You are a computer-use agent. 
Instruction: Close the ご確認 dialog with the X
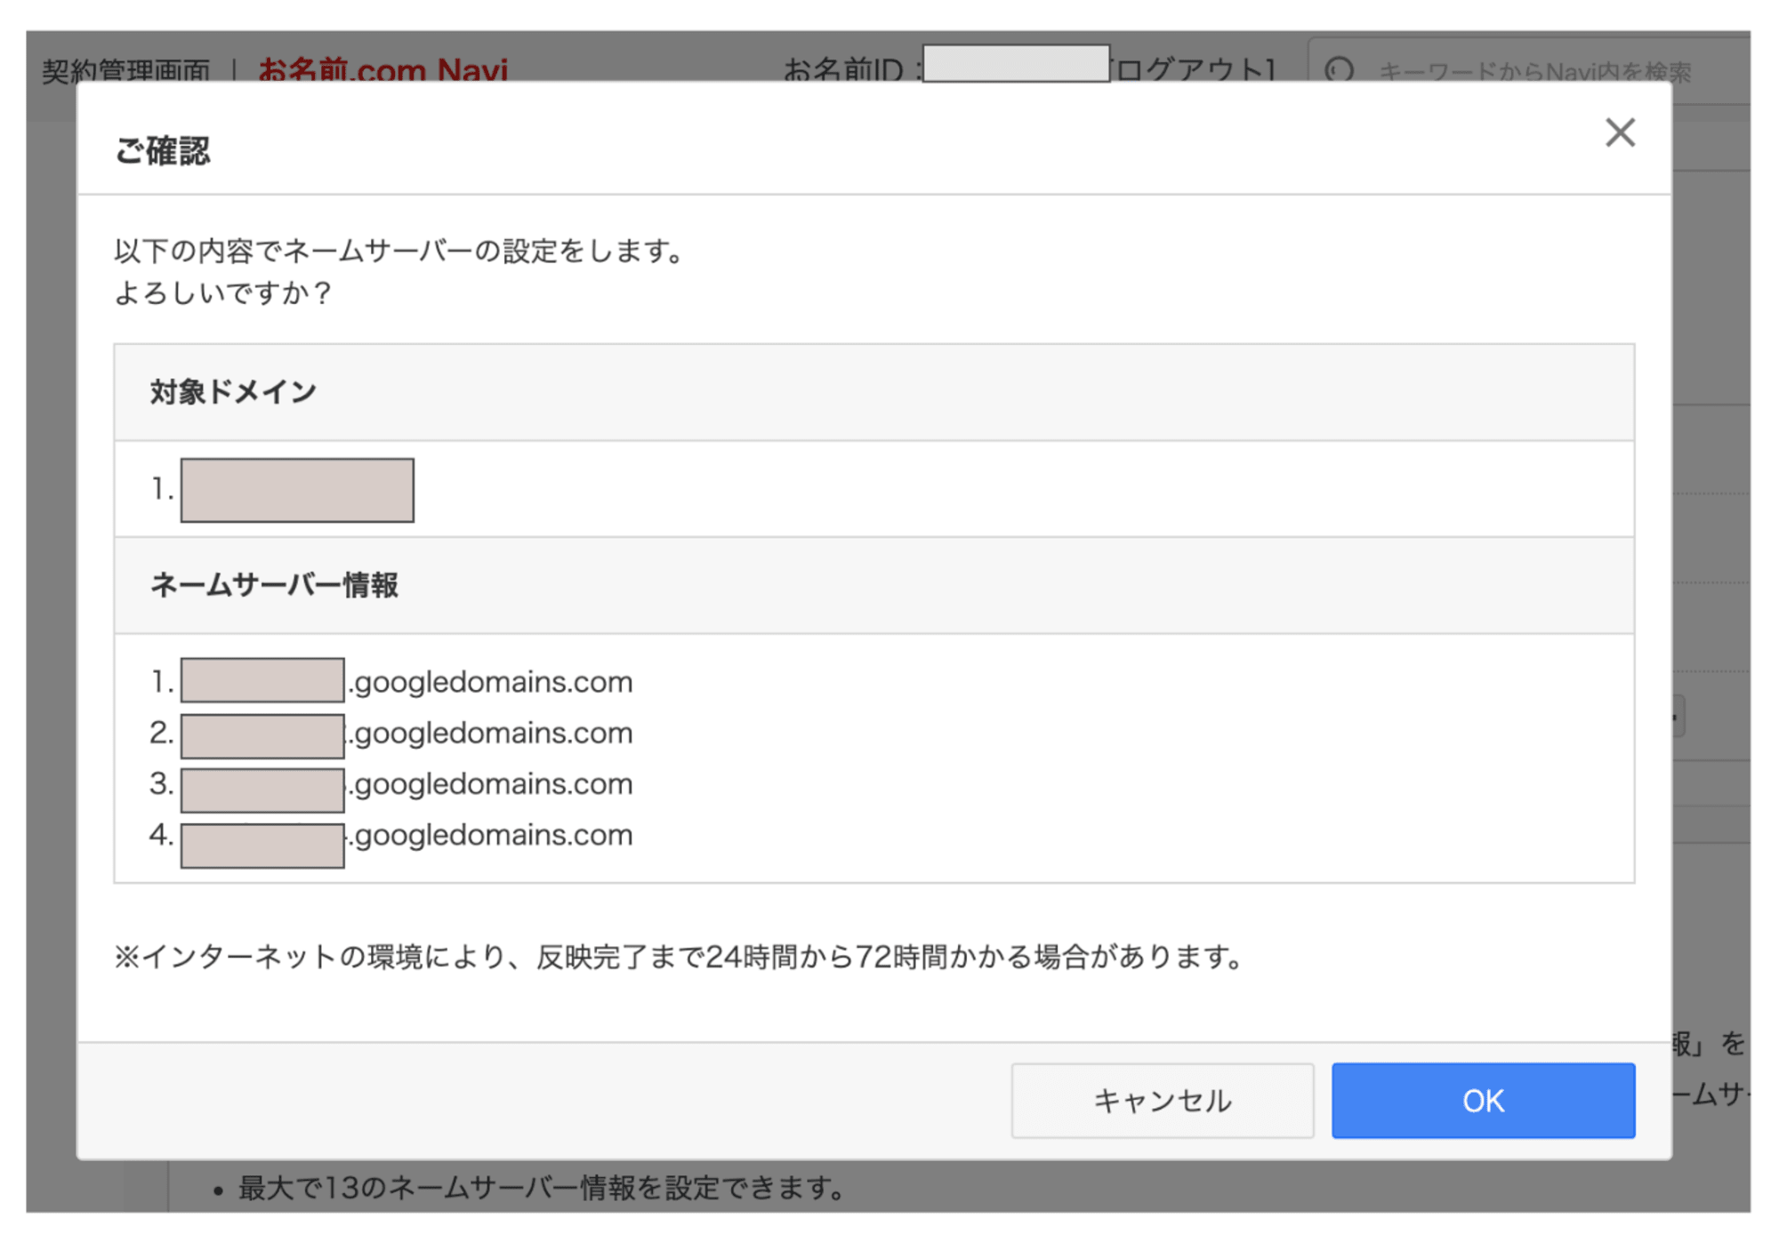pos(1620,133)
